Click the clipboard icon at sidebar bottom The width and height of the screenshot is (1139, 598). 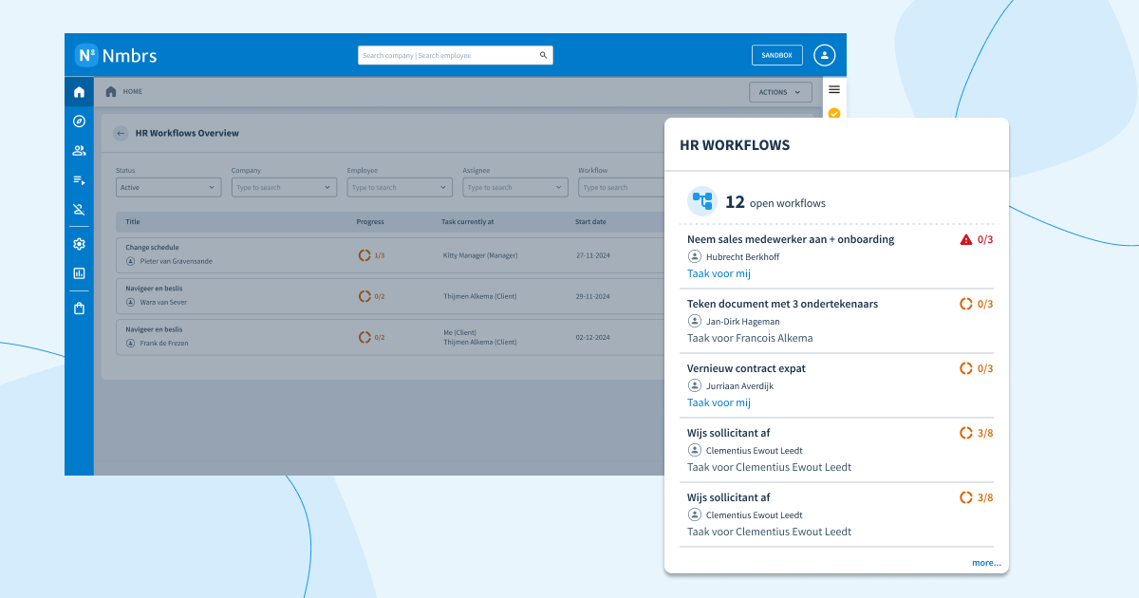pos(79,306)
